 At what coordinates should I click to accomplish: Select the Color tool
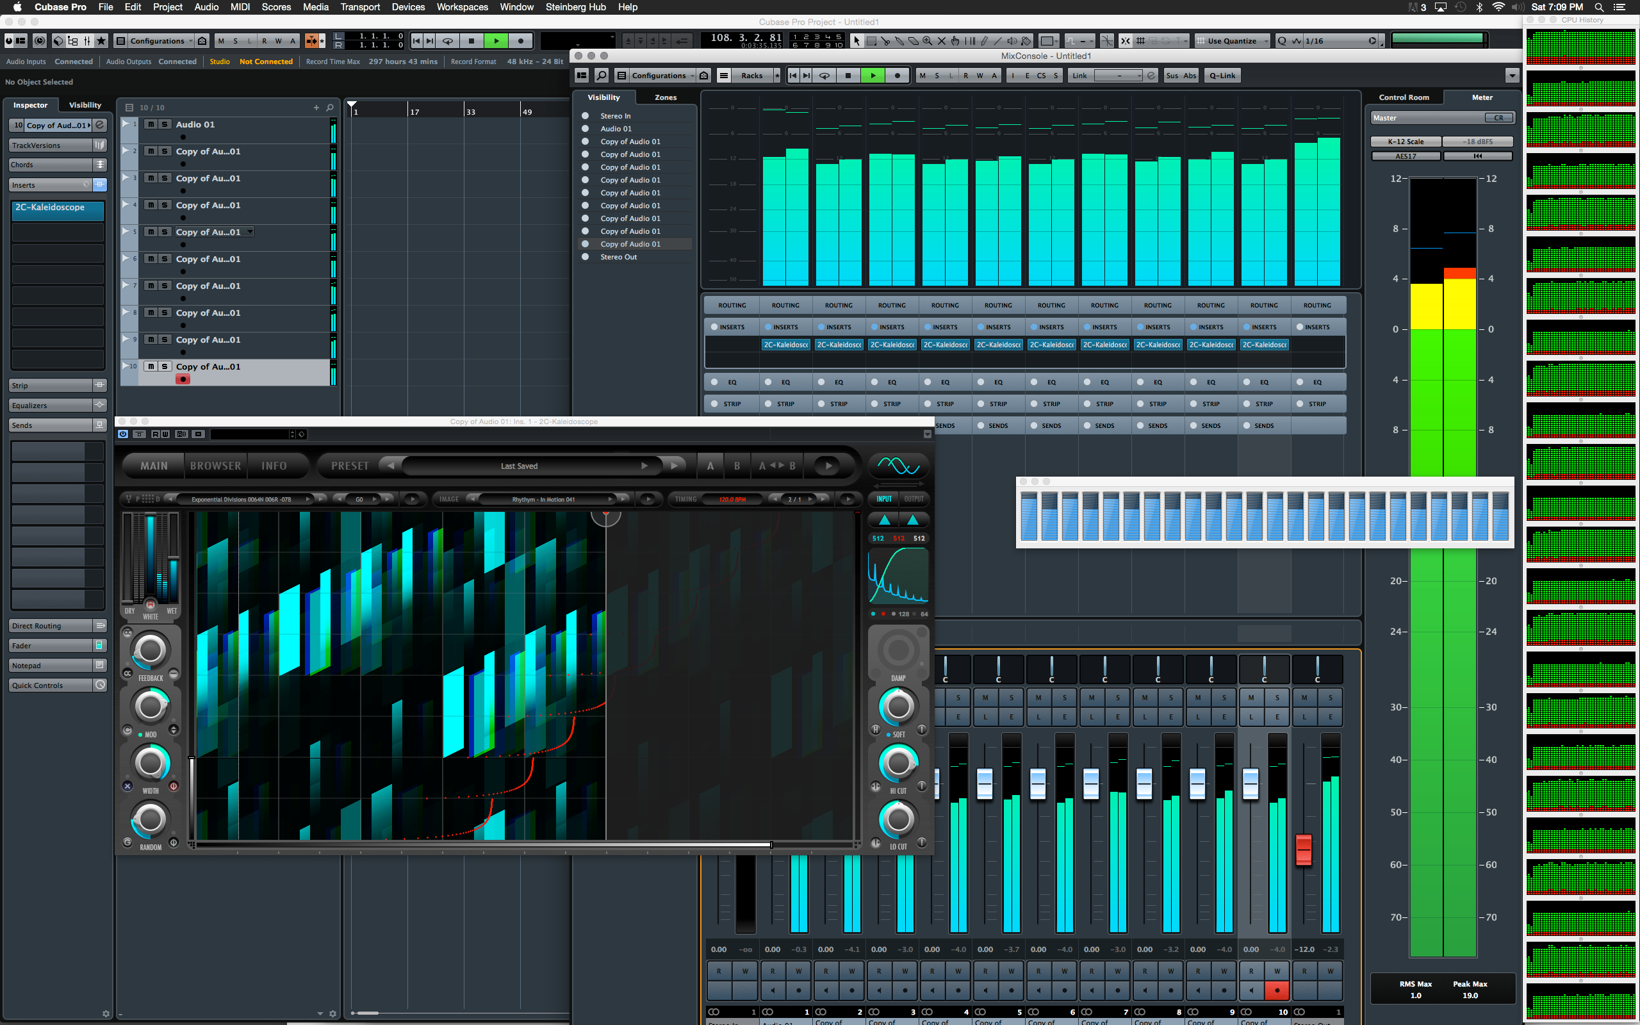1027,40
